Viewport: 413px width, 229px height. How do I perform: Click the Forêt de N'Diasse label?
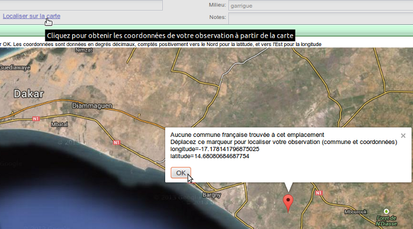tap(386, 221)
